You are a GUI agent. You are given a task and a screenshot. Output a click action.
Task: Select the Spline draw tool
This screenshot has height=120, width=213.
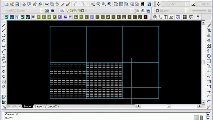coord(4,66)
